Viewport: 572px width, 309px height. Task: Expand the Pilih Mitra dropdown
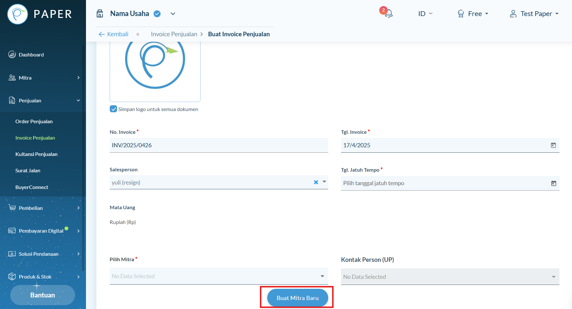[219, 276]
